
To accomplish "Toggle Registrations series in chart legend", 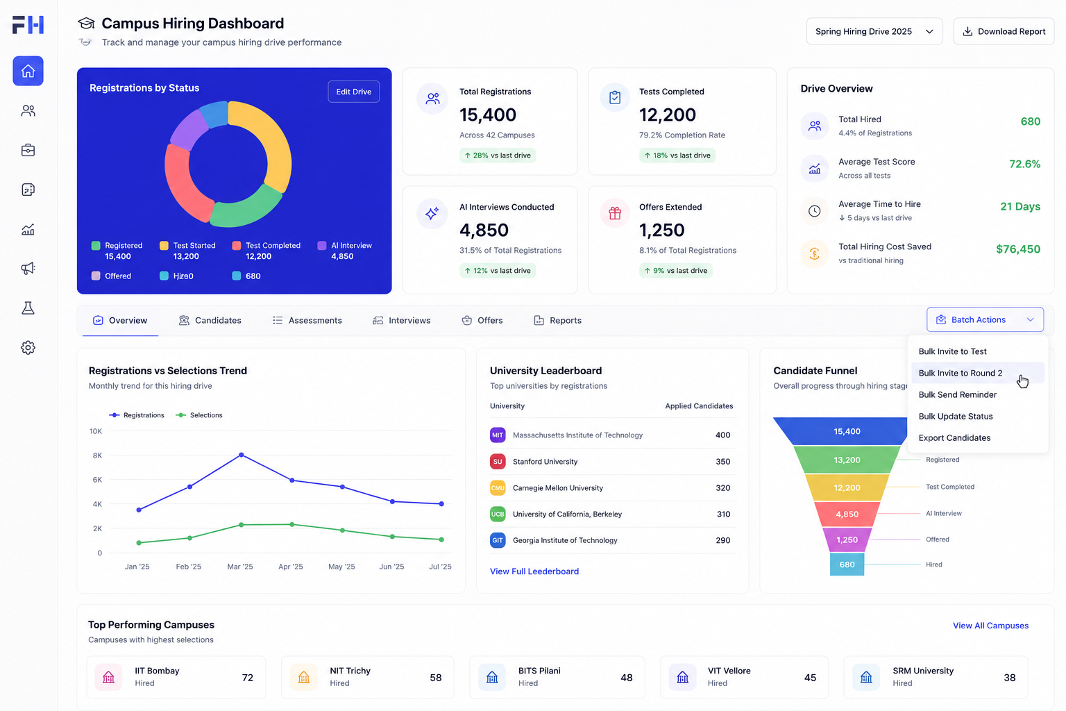I will coord(137,415).
